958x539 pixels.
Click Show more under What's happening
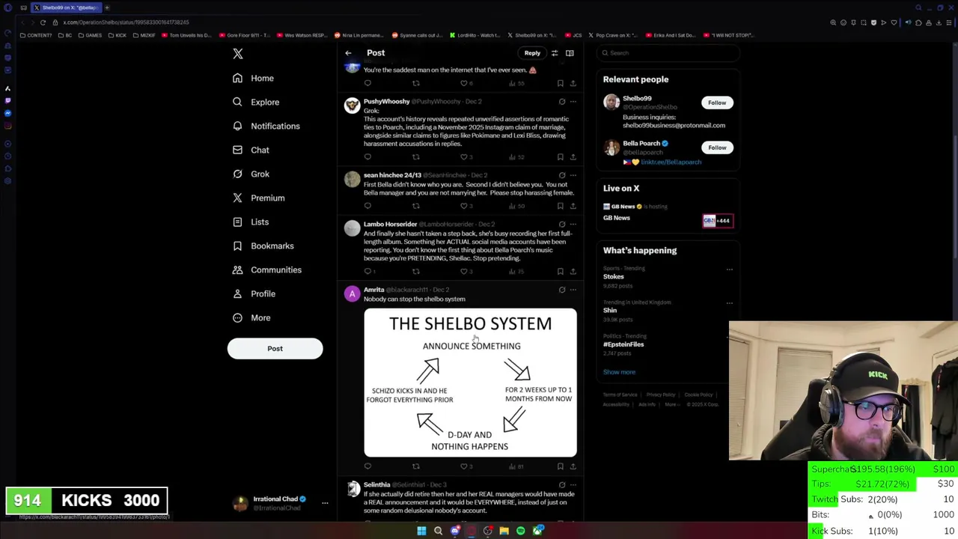(619, 372)
